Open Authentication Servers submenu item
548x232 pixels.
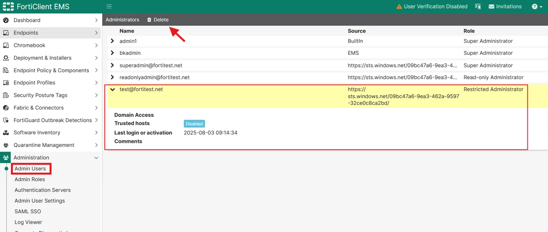pyautogui.click(x=43, y=190)
